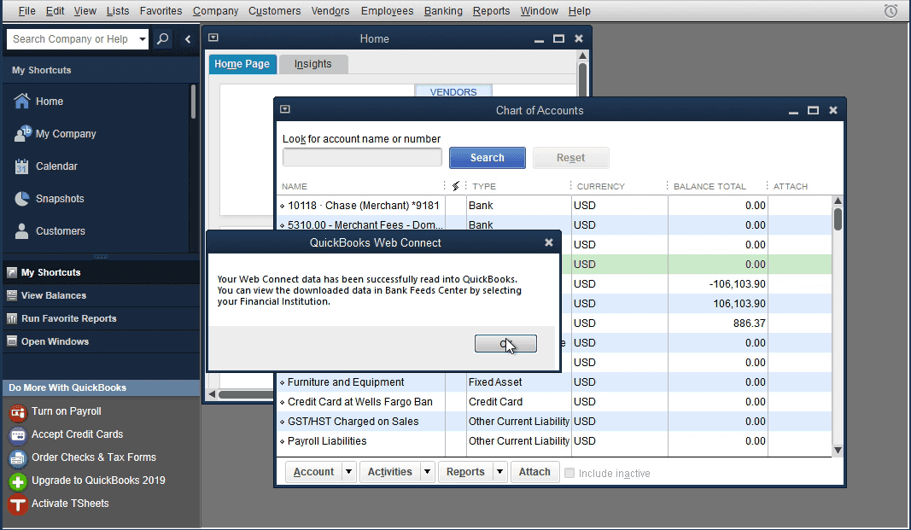Screen dimensions: 911x530
Task: Click Turn on Payroll icon
Action: [18, 413]
